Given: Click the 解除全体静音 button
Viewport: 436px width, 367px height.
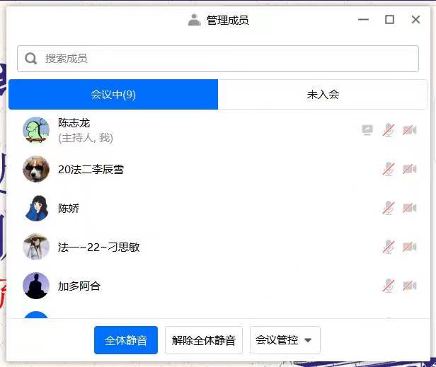Looking at the screenshot, I should click(x=204, y=340).
